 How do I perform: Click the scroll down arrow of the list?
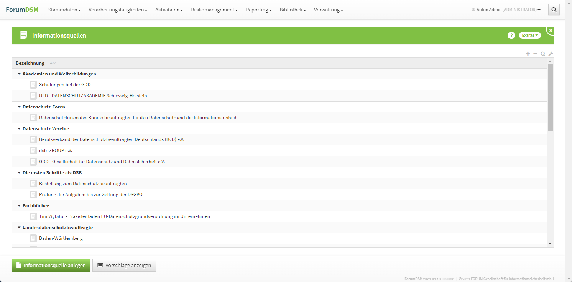tap(550, 244)
